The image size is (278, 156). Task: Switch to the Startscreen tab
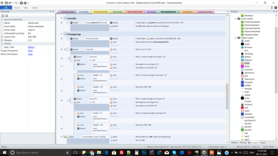pyautogui.click(x=118, y=12)
